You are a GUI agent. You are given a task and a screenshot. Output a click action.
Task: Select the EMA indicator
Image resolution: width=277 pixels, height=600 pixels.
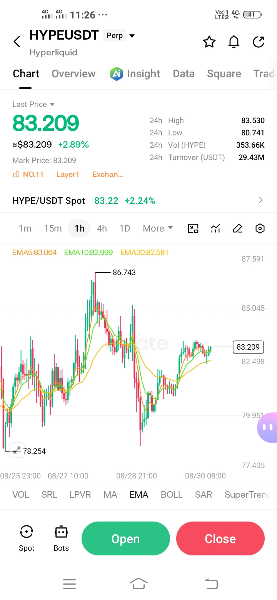pyautogui.click(x=139, y=495)
